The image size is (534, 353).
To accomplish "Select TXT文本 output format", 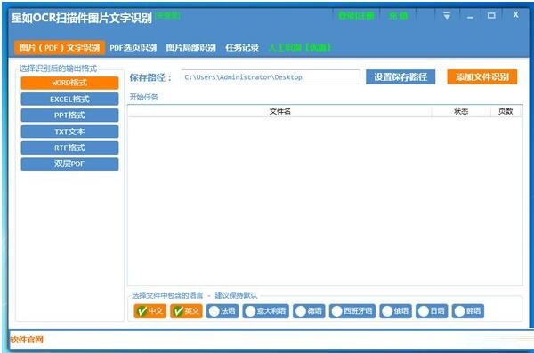I will click(x=69, y=132).
